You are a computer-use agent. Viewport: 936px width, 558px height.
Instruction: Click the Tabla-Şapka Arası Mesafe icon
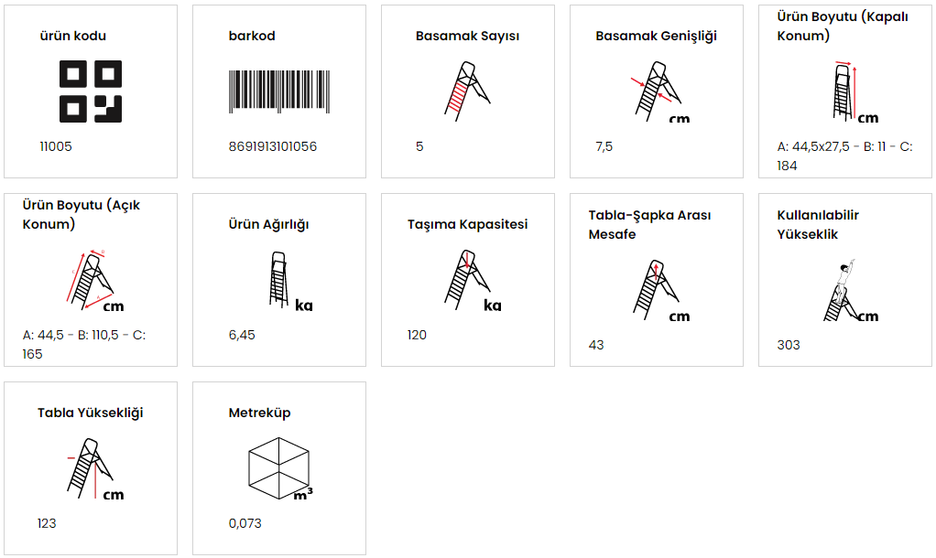pos(661,290)
